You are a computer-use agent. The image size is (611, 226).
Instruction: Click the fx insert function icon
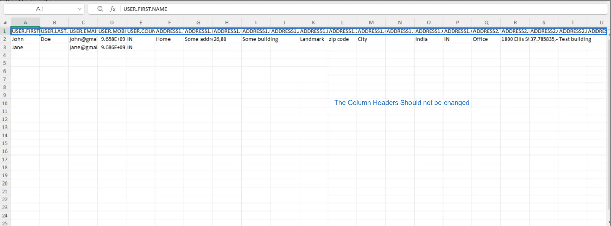(x=113, y=9)
